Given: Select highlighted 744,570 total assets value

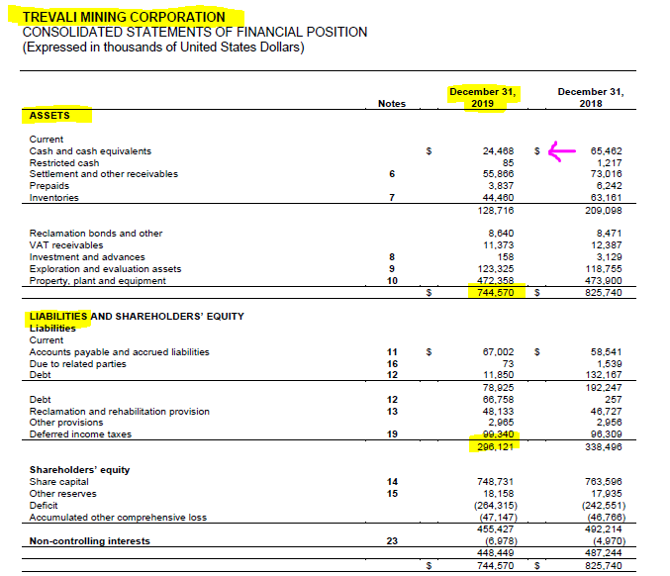Looking at the screenshot, I should pyautogui.click(x=496, y=293).
